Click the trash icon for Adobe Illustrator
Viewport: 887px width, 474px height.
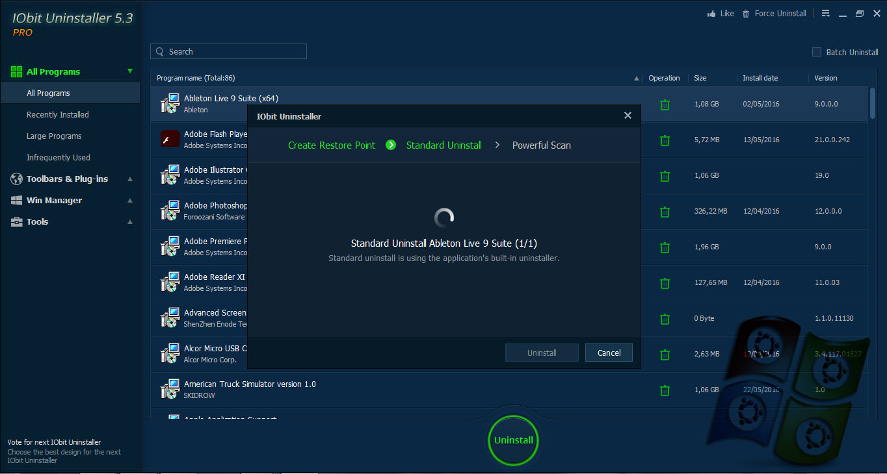665,176
